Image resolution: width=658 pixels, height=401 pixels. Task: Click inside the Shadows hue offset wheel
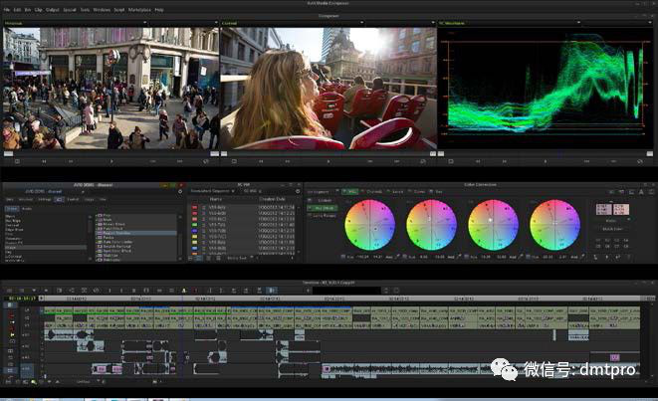pos(369,225)
